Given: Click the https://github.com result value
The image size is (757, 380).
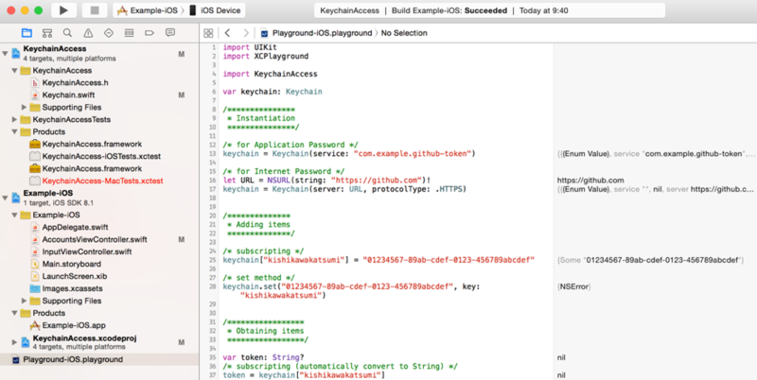Looking at the screenshot, I should [x=590, y=181].
